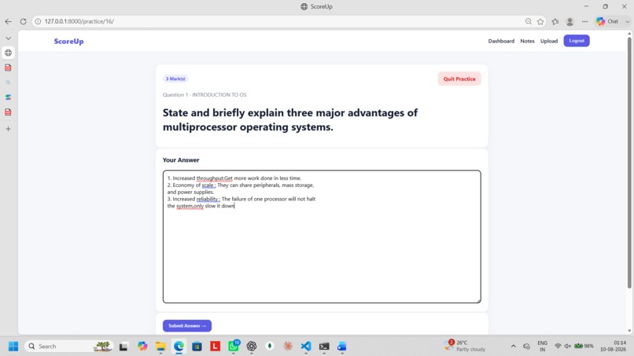This screenshot has width=634, height=356.
Task: Select the globe tab in sidebar
Action: click(8, 53)
